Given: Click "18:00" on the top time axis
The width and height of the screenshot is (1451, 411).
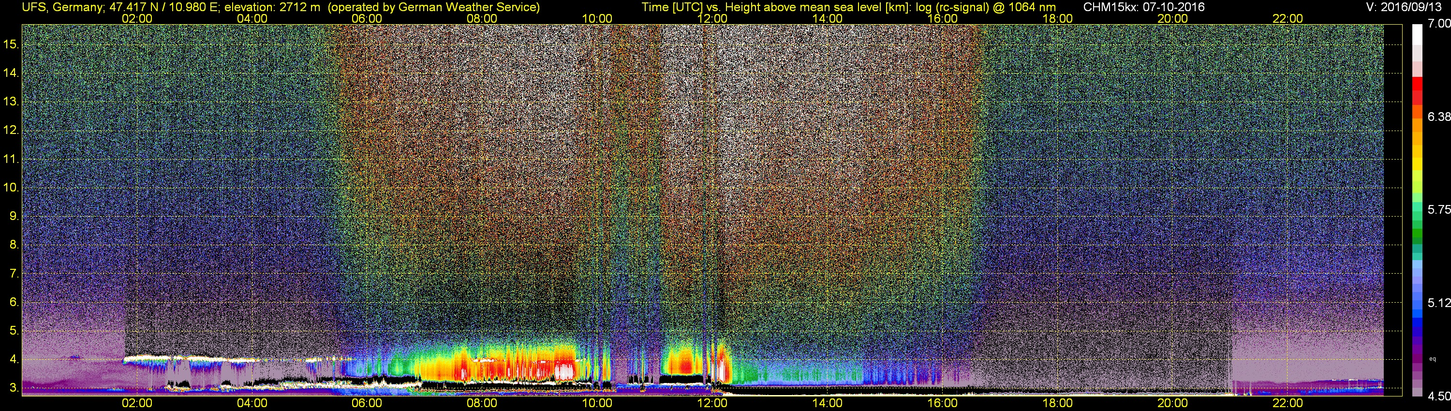Looking at the screenshot, I should tap(1057, 18).
